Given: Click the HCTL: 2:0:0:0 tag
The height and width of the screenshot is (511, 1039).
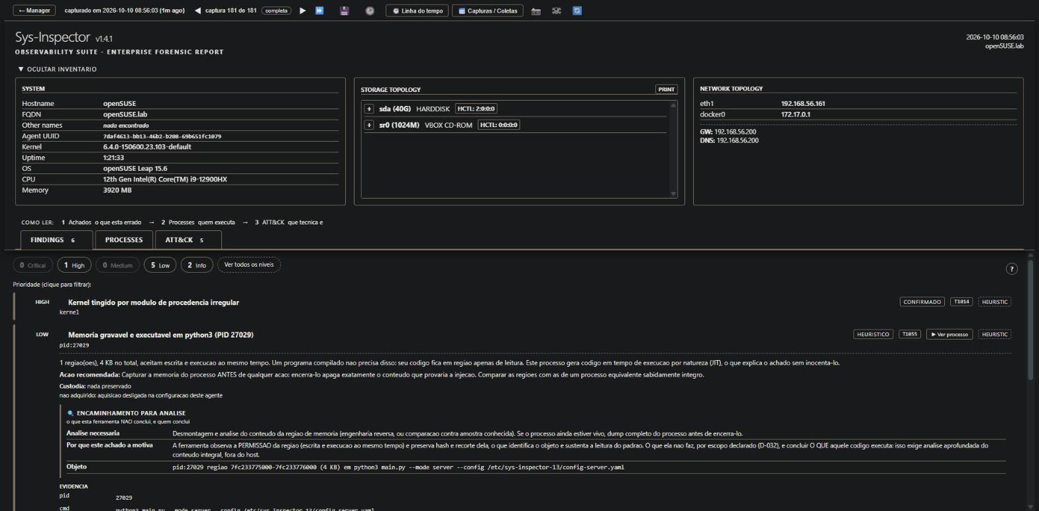Looking at the screenshot, I should [476, 109].
